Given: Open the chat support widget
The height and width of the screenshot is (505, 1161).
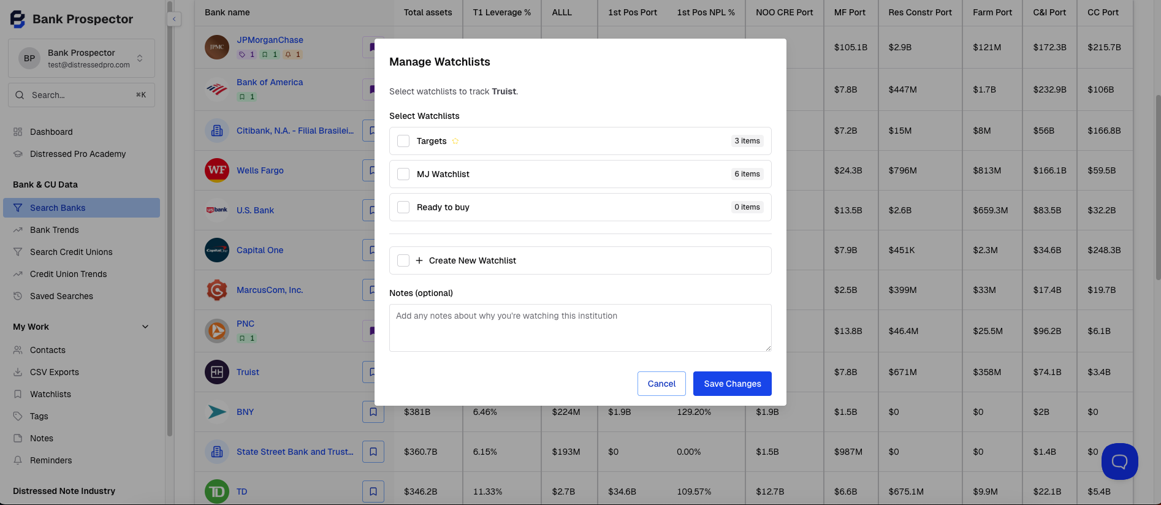Looking at the screenshot, I should [x=1119, y=461].
